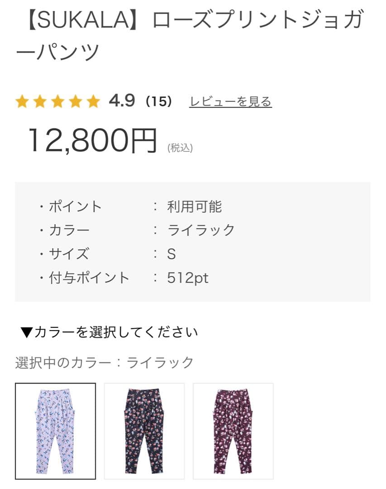Select the dark navy floral pants thumbnail

[144, 431]
